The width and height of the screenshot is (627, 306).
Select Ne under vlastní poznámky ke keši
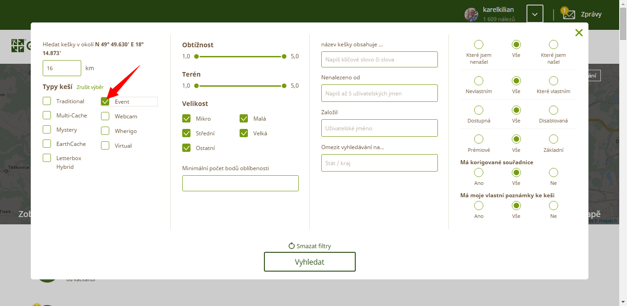point(554,206)
